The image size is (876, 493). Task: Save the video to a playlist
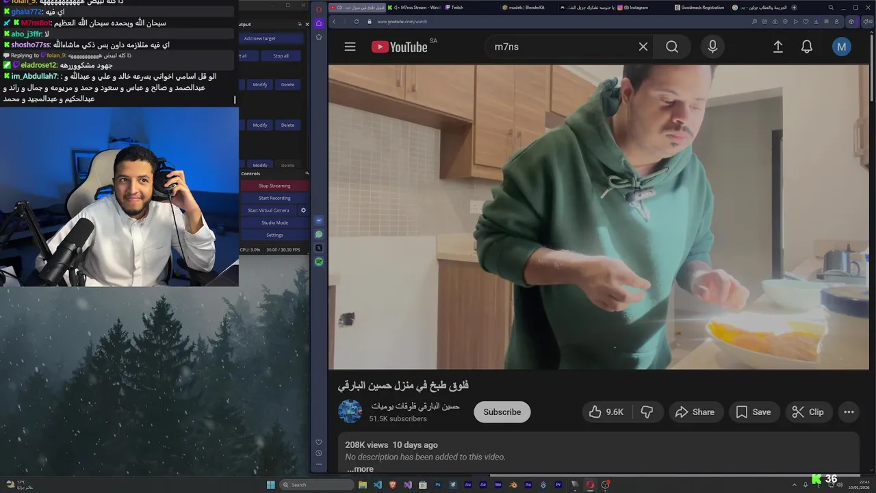coord(753,412)
